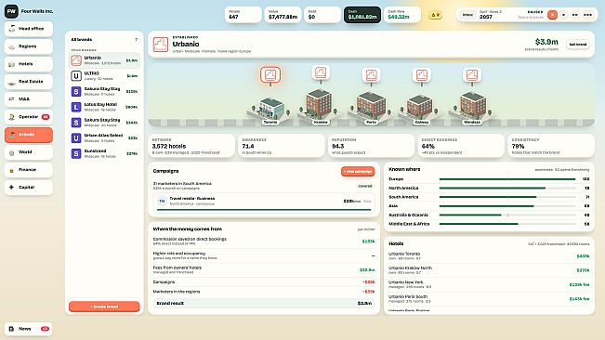Go to the Regions section
This screenshot has height=340, width=605.
(x=29, y=46)
